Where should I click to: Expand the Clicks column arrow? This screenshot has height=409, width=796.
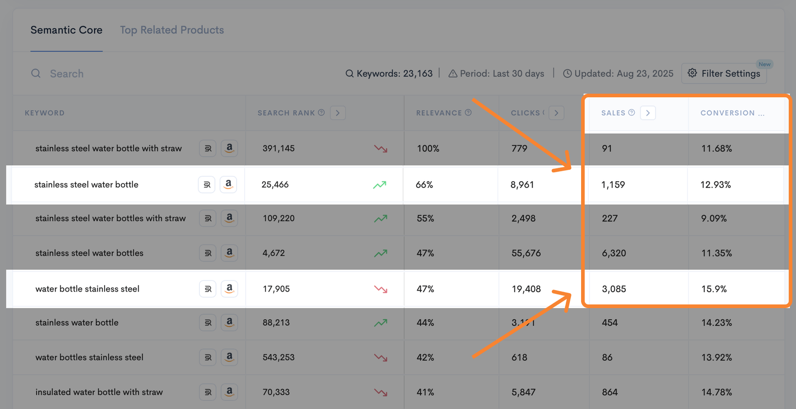click(556, 113)
